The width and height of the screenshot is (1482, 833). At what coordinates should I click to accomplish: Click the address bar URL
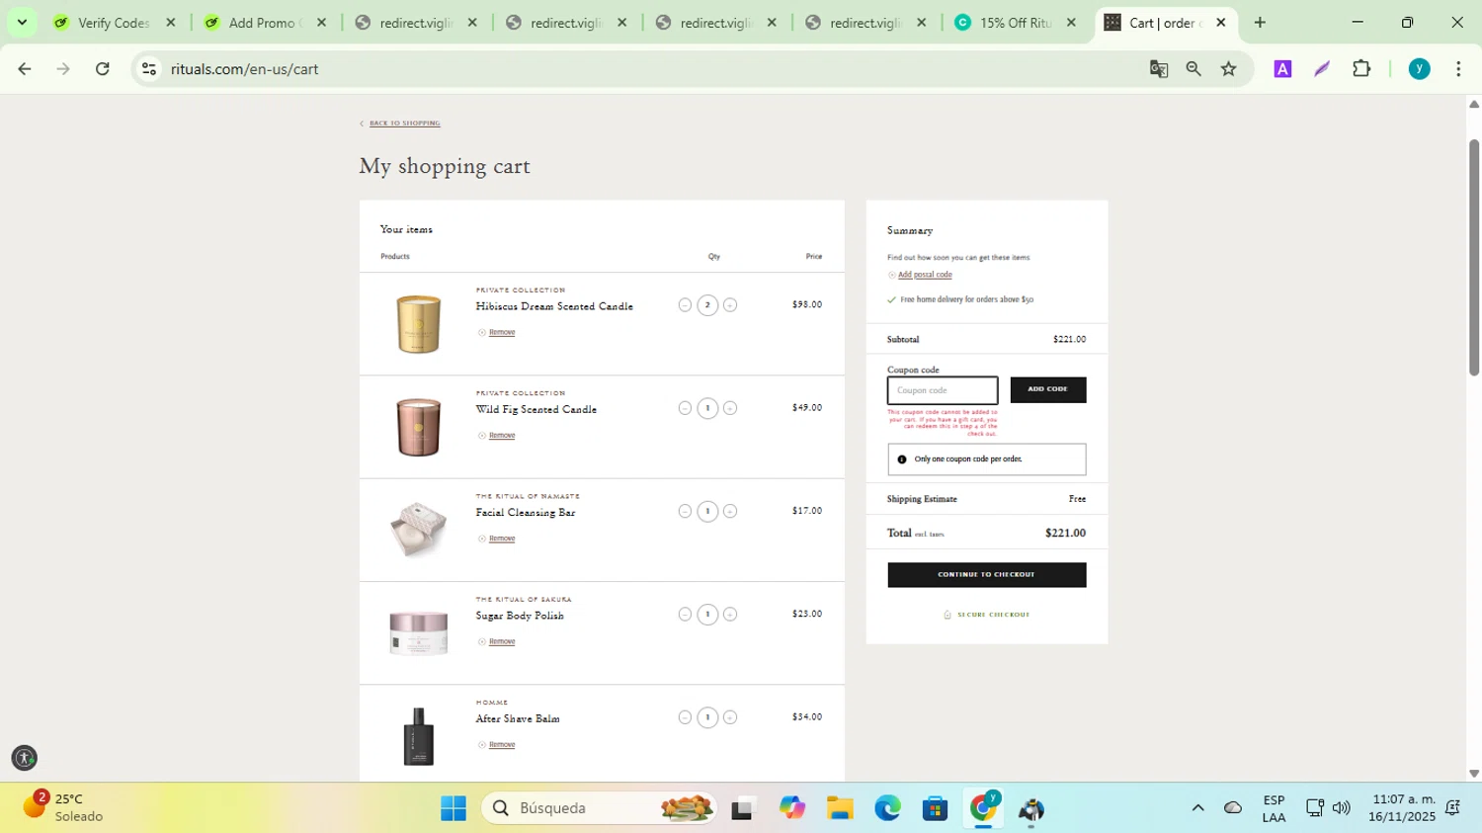244,69
